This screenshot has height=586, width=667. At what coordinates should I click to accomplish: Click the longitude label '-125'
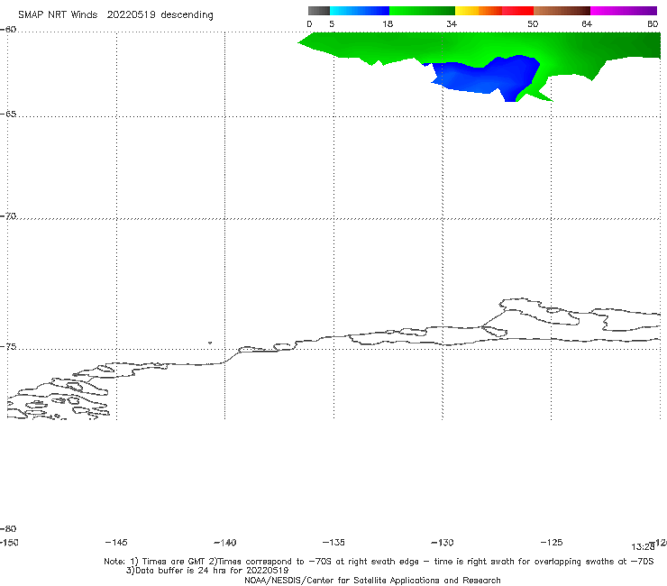pos(552,542)
